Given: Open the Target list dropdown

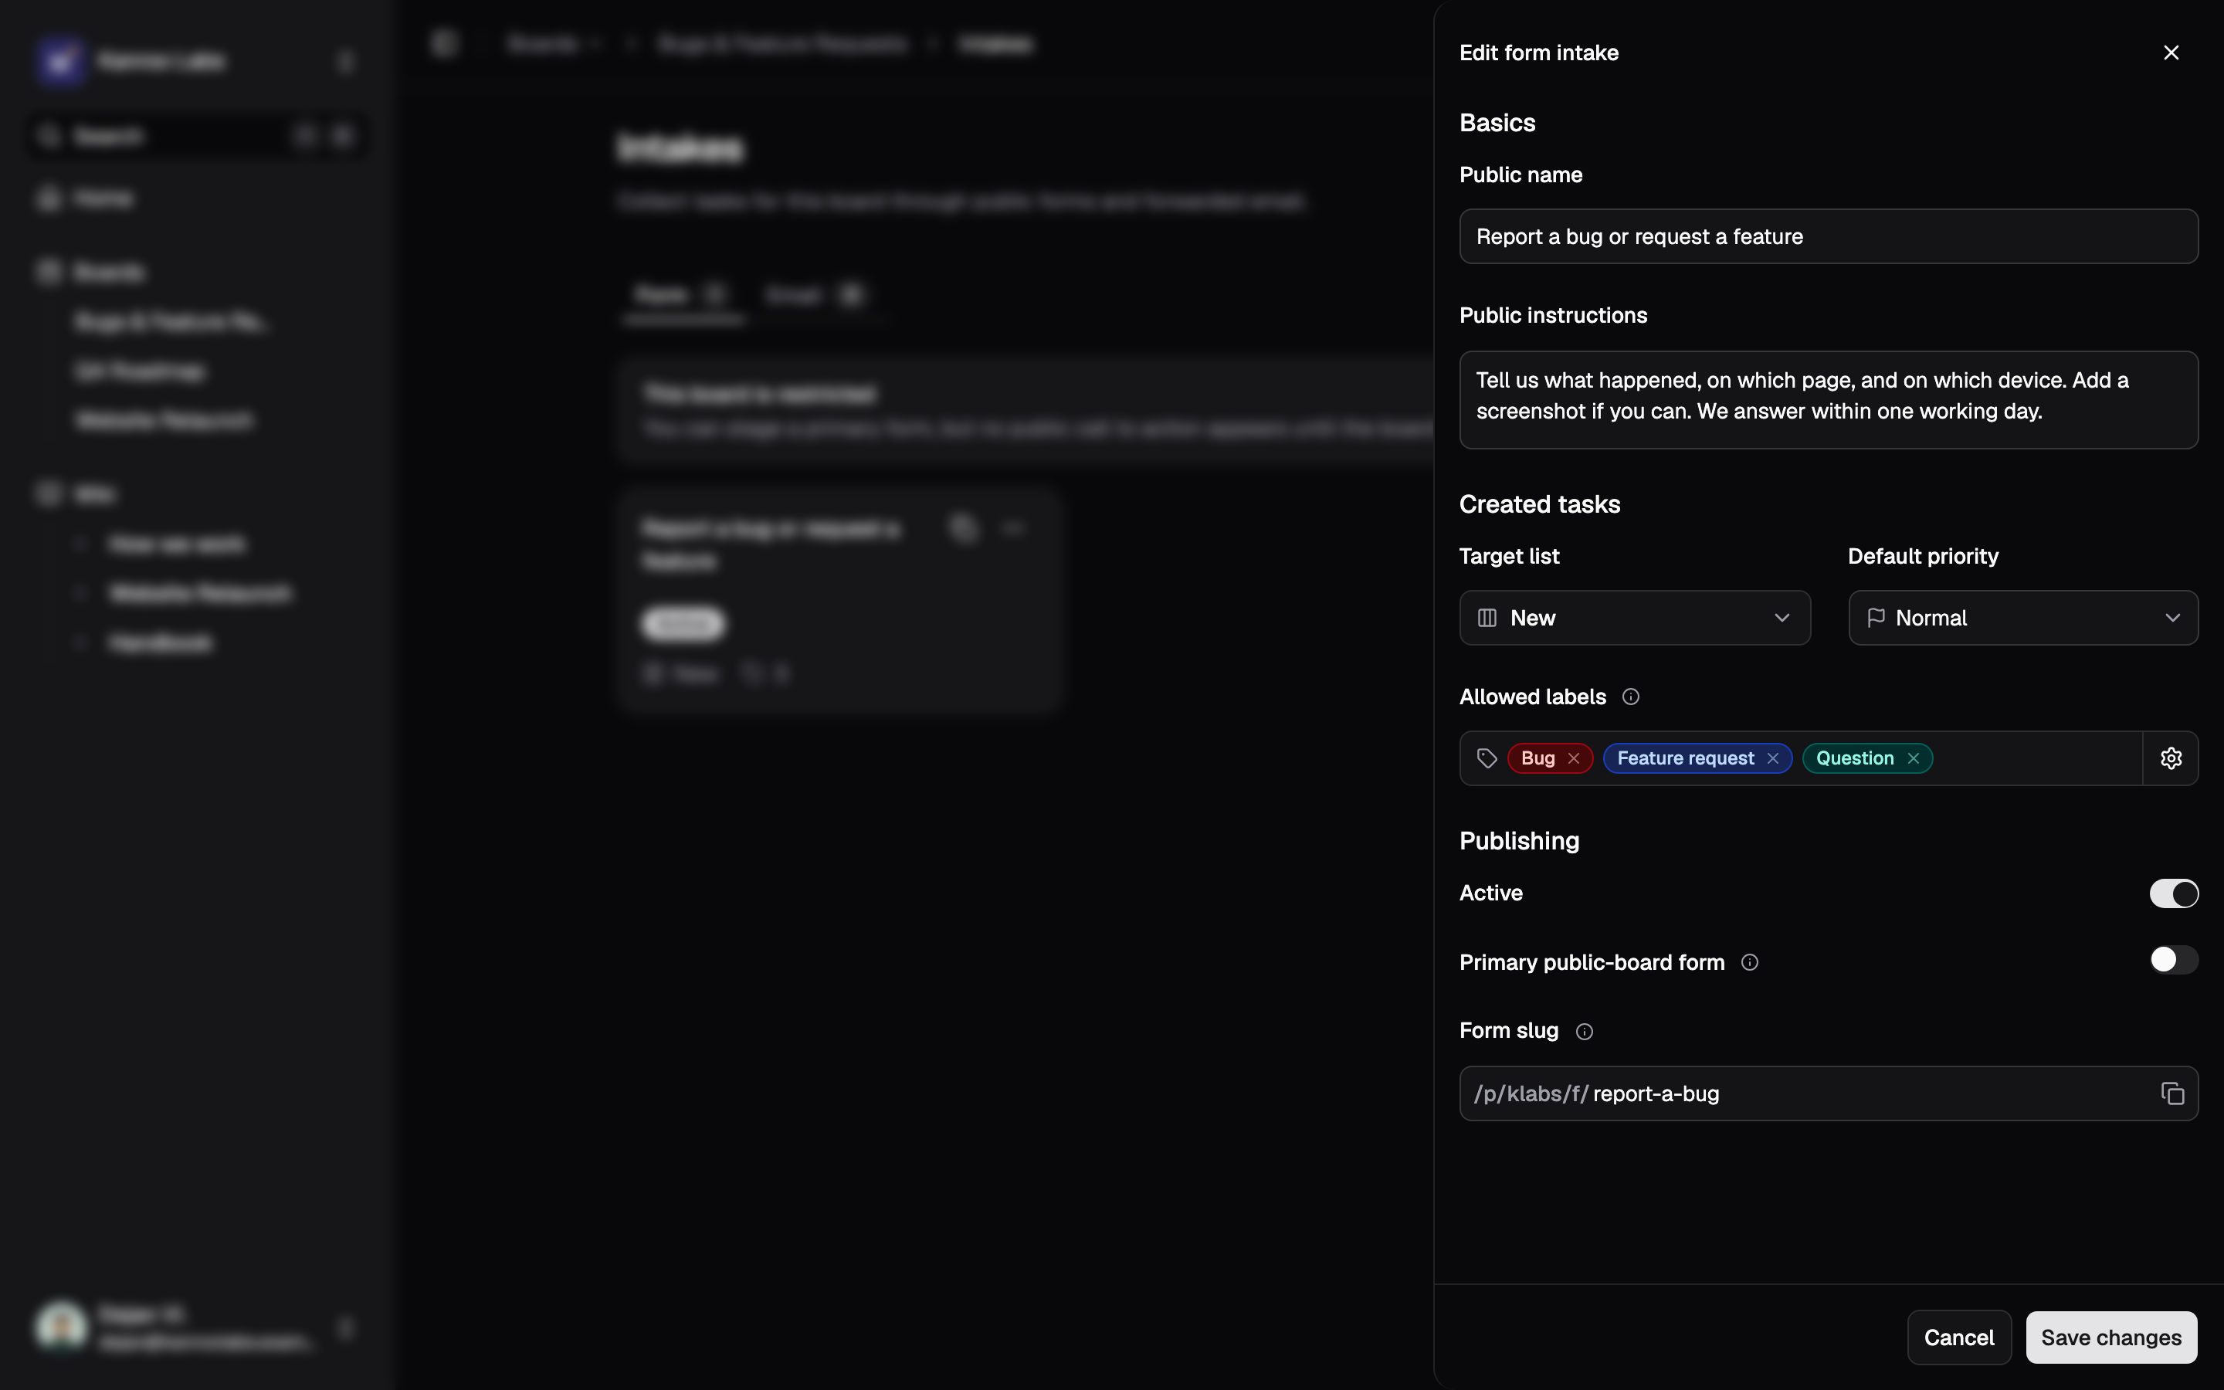Looking at the screenshot, I should (1634, 618).
